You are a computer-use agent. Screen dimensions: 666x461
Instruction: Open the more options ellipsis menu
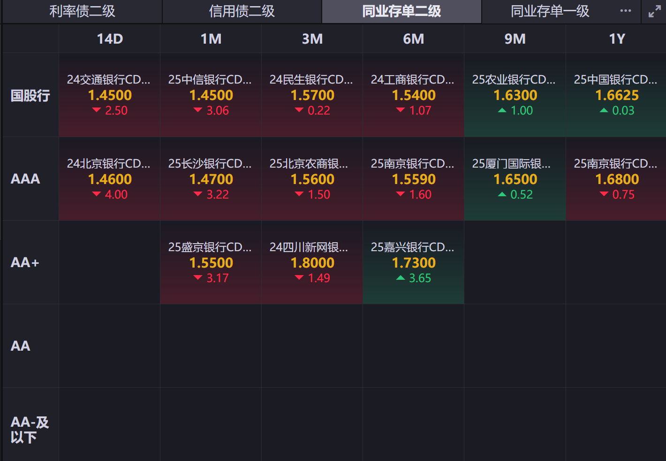pyautogui.click(x=626, y=11)
